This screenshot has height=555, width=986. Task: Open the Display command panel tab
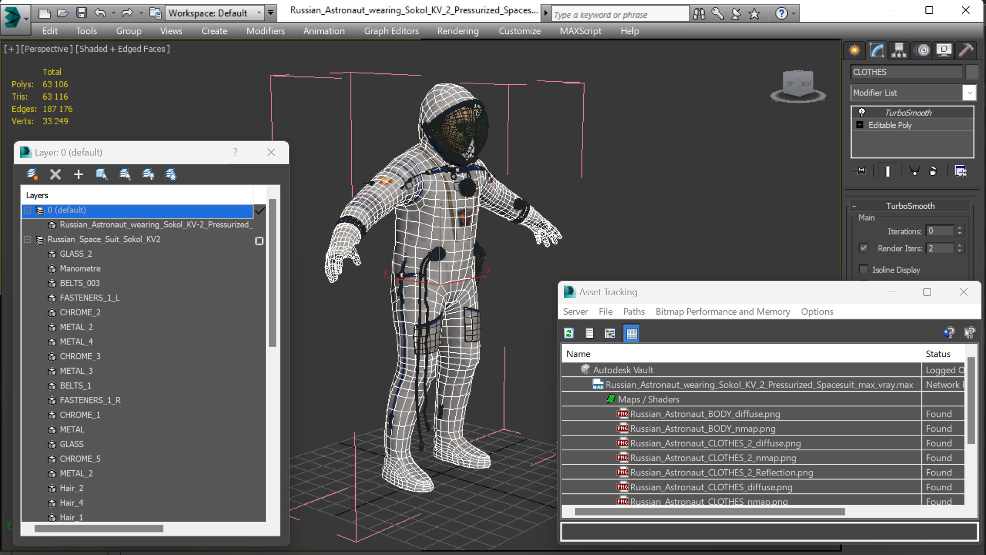point(944,50)
